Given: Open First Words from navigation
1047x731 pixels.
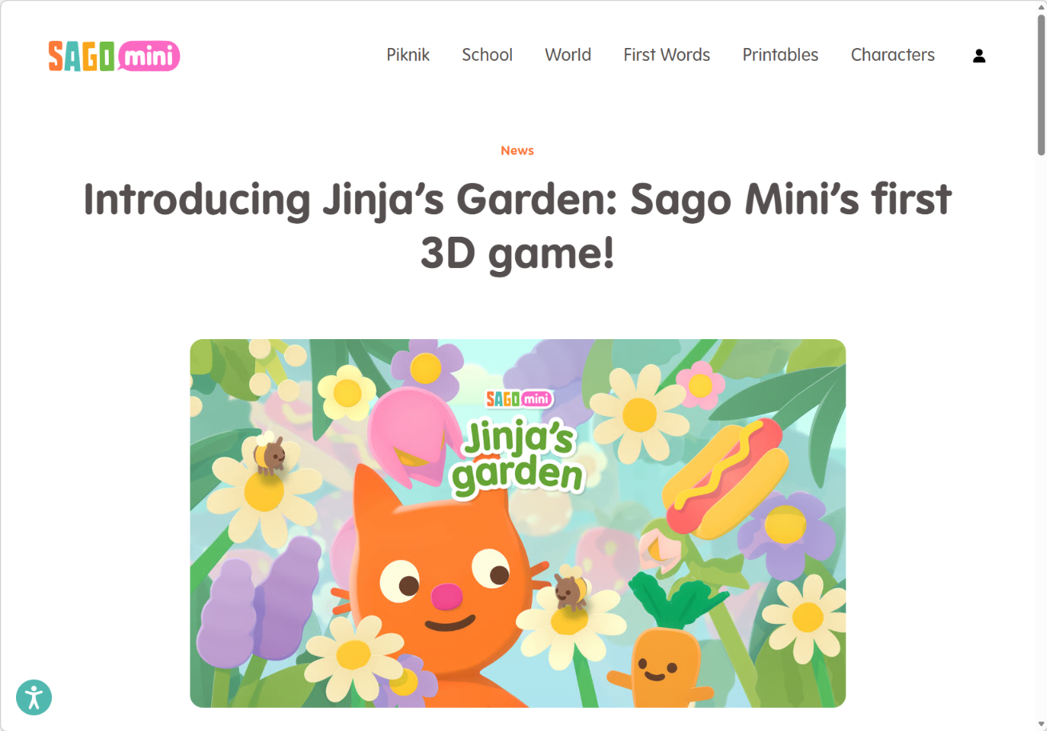Looking at the screenshot, I should click(x=667, y=54).
